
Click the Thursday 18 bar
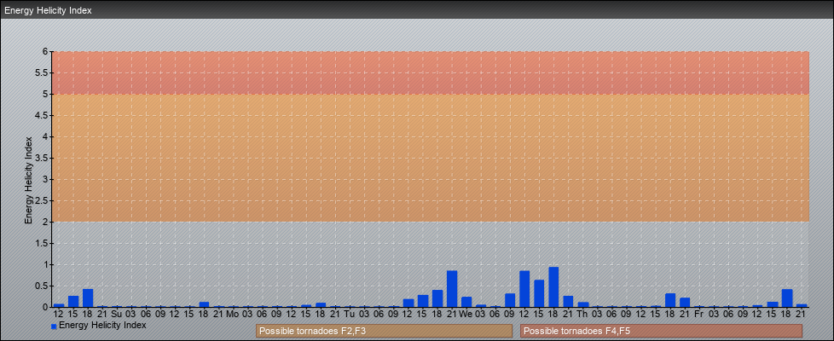coord(670,300)
